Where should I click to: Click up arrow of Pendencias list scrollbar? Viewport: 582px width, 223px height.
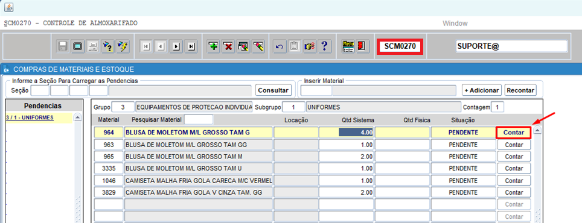coord(77,118)
